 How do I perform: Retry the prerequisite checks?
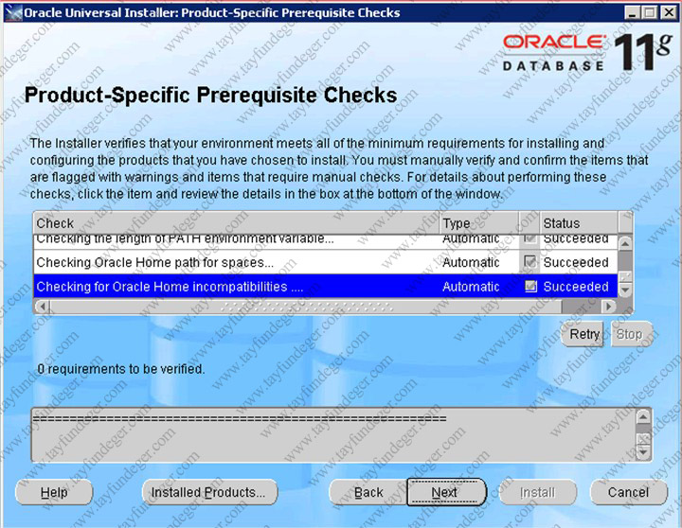click(583, 334)
